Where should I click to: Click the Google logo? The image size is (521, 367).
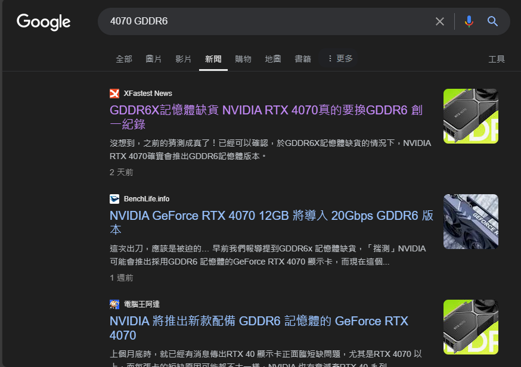pos(44,22)
